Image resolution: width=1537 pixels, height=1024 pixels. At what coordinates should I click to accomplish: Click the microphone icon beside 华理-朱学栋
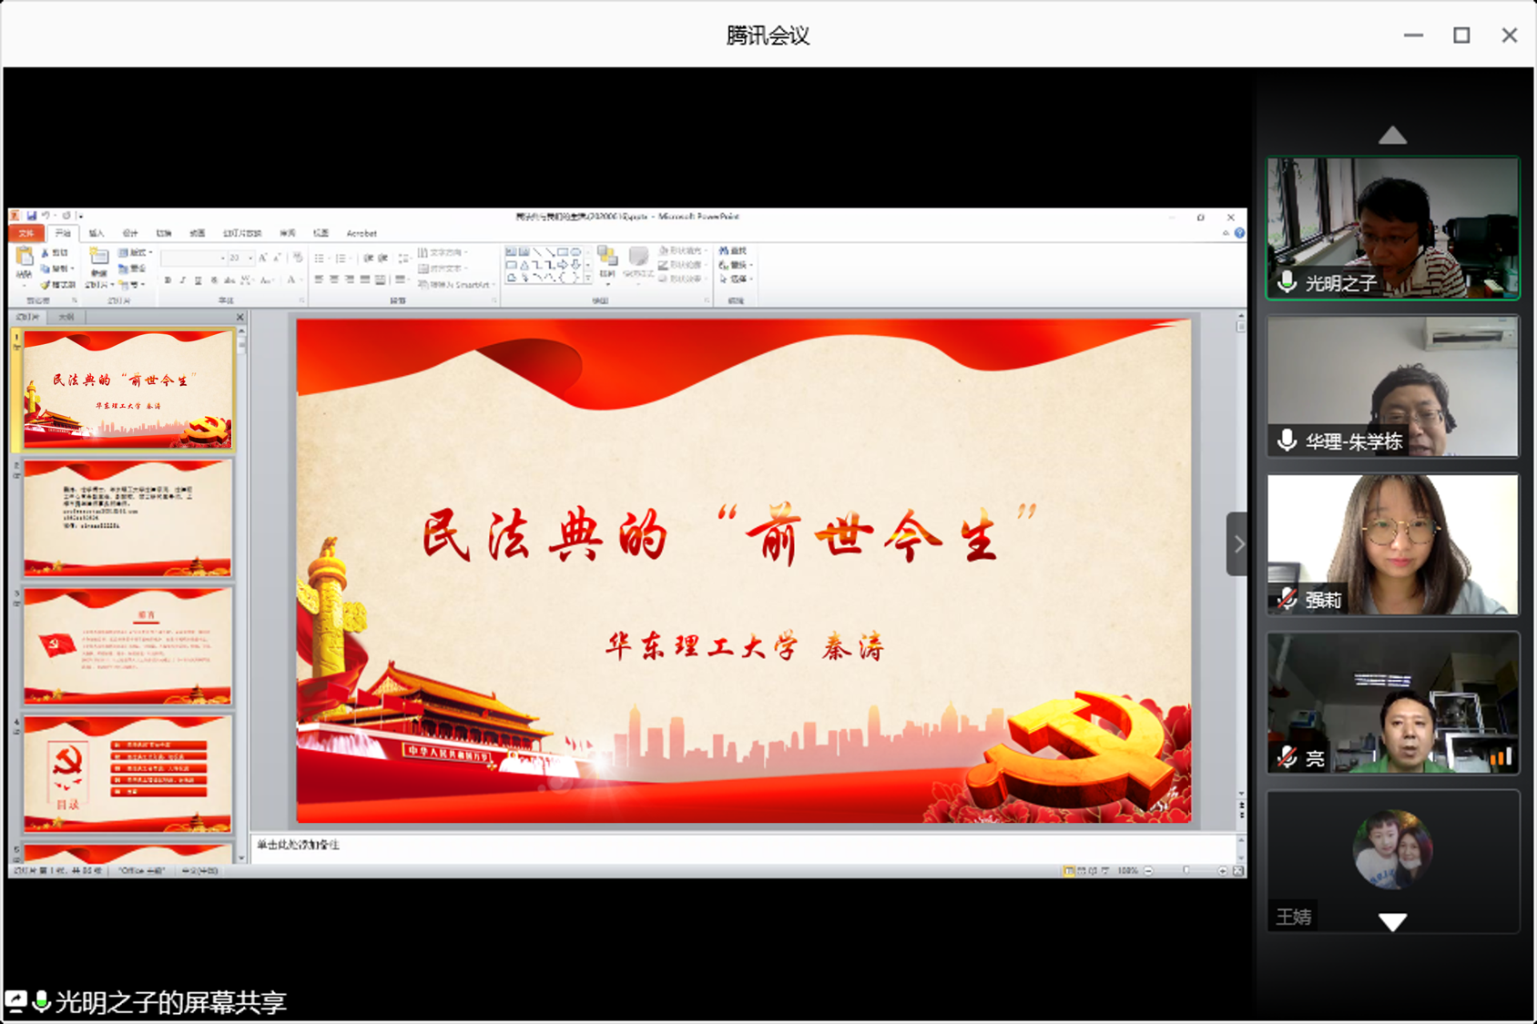(x=1287, y=441)
